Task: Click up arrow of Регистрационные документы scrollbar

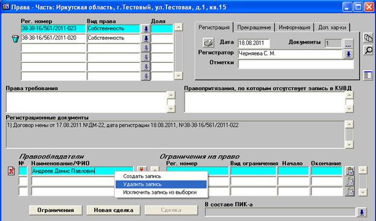Action: [349, 124]
